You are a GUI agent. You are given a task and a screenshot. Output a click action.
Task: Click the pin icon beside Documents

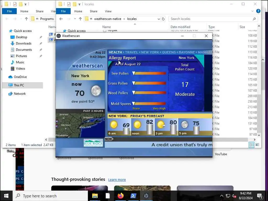[41, 50]
